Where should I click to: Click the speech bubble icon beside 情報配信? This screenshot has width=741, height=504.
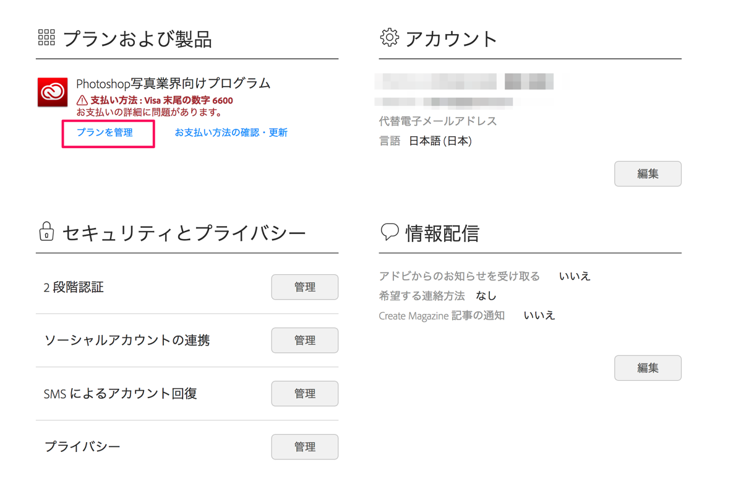click(x=389, y=232)
